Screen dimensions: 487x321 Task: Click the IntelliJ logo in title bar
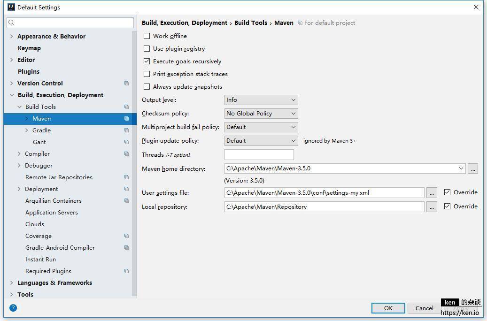coord(11,7)
